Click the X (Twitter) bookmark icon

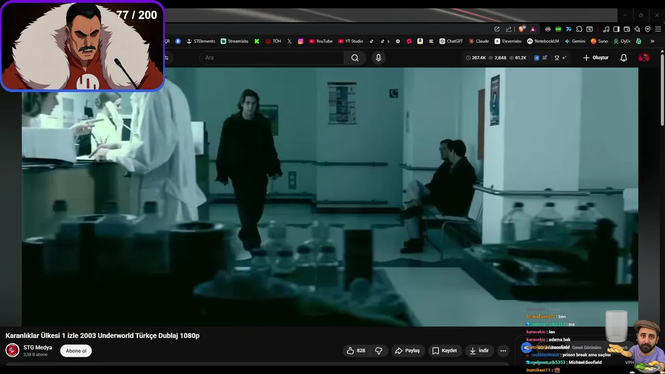(x=289, y=41)
